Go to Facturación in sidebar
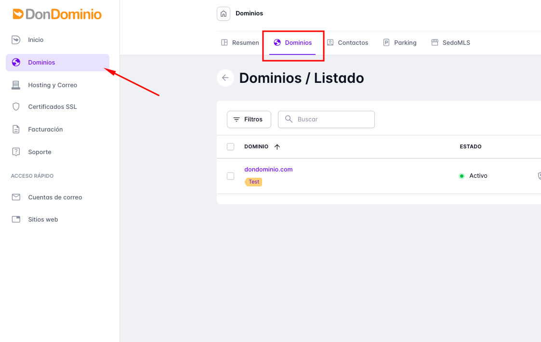 click(x=45, y=130)
